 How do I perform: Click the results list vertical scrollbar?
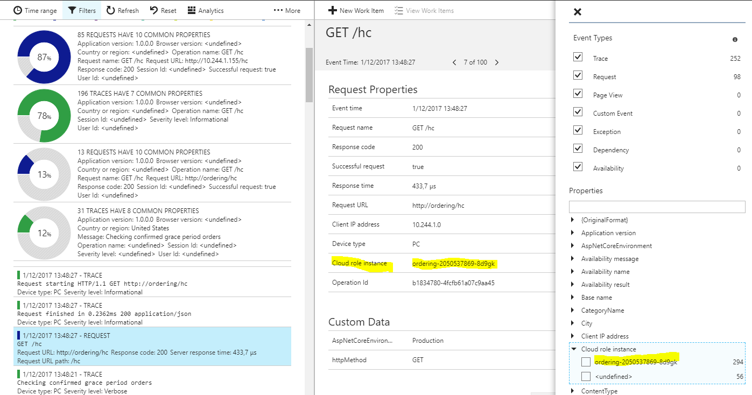pyautogui.click(x=309, y=75)
